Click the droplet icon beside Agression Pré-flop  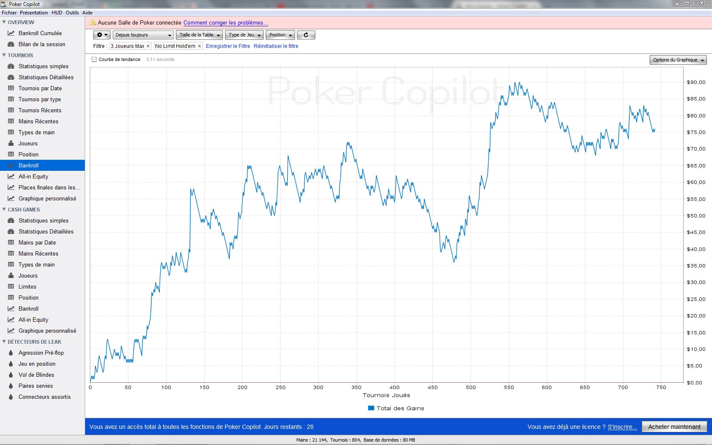click(x=11, y=353)
